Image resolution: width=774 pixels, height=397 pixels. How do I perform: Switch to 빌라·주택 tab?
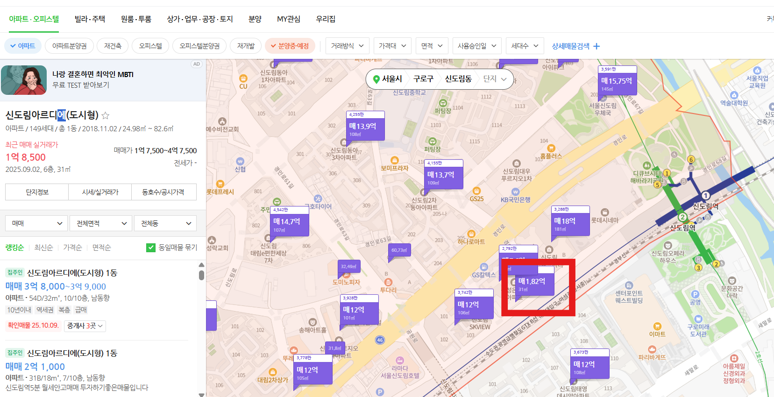click(90, 19)
